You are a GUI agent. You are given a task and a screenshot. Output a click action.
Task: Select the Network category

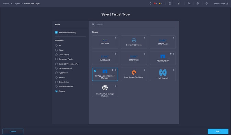pos(56,78)
